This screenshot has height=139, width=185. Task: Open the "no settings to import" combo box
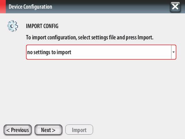click(101, 52)
